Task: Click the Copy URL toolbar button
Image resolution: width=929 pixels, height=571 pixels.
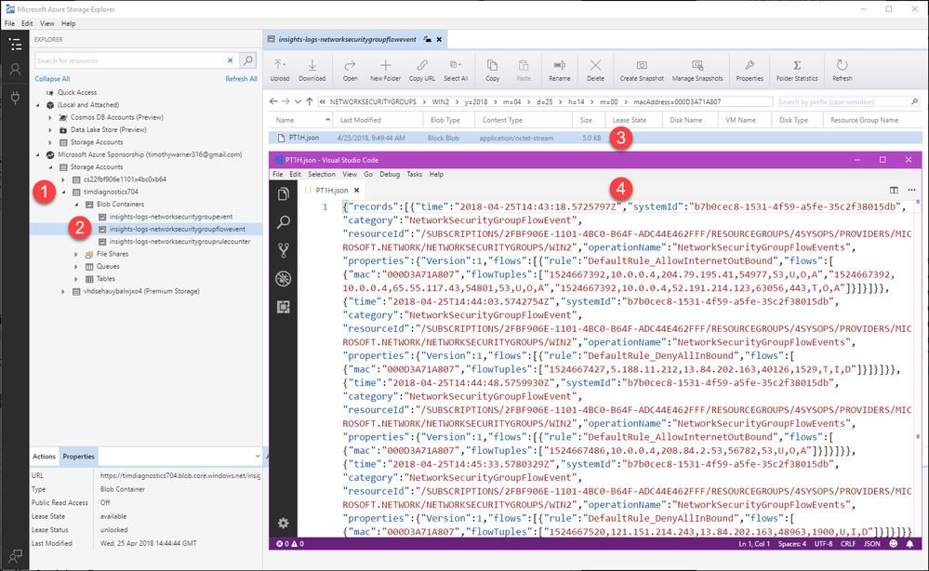Action: tap(422, 71)
